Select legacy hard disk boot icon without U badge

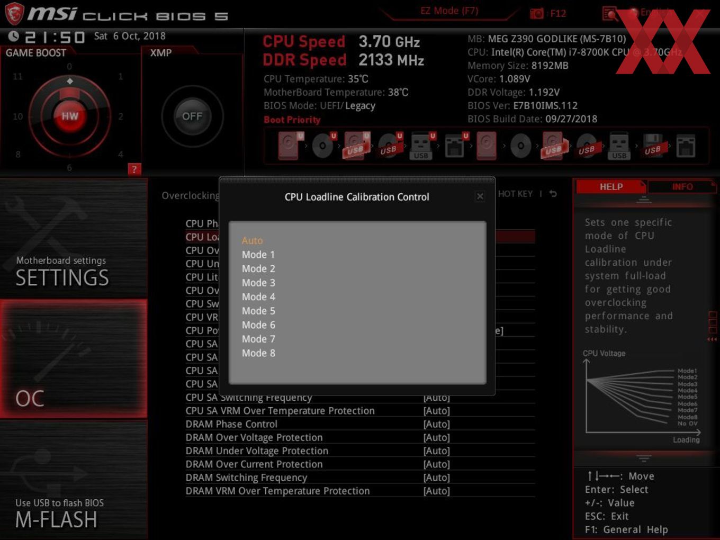click(487, 146)
